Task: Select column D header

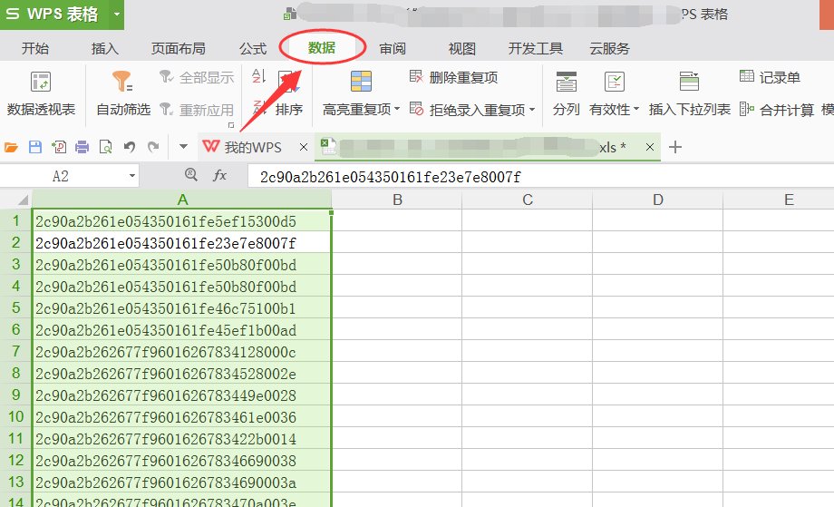Action: (658, 200)
